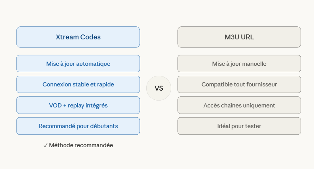The image size is (314, 169).
Task: Click the Recommandé pour débutants box
Action: tap(78, 126)
